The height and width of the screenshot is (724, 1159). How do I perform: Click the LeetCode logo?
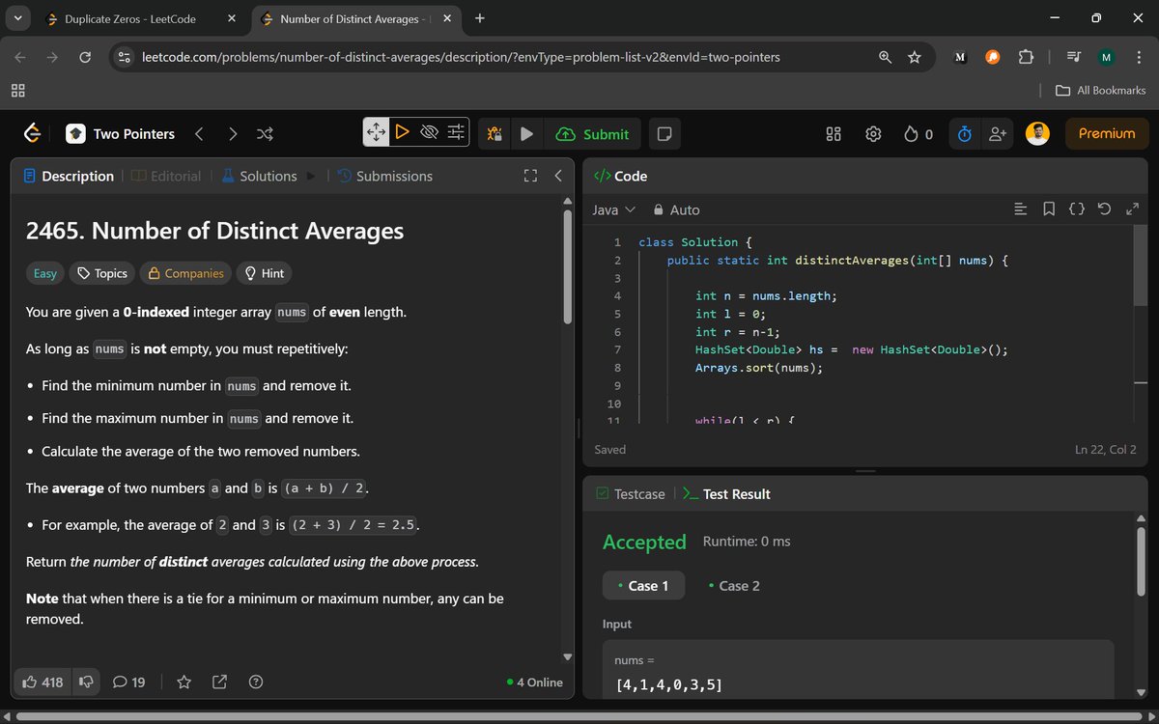[x=33, y=134]
